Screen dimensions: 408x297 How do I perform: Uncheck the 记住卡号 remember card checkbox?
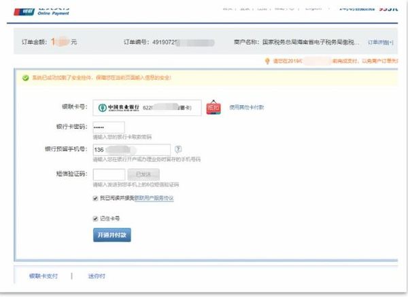click(96, 218)
